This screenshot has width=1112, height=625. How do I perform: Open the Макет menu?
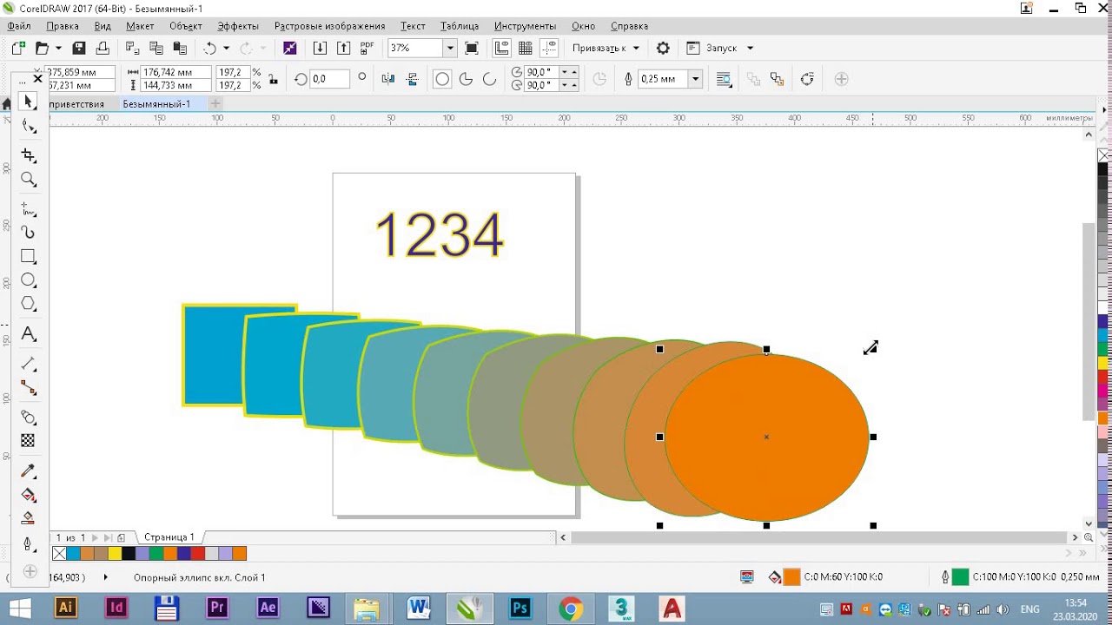click(x=140, y=26)
